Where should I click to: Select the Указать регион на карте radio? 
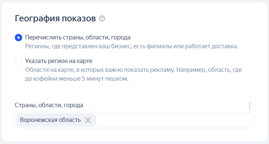(18, 61)
